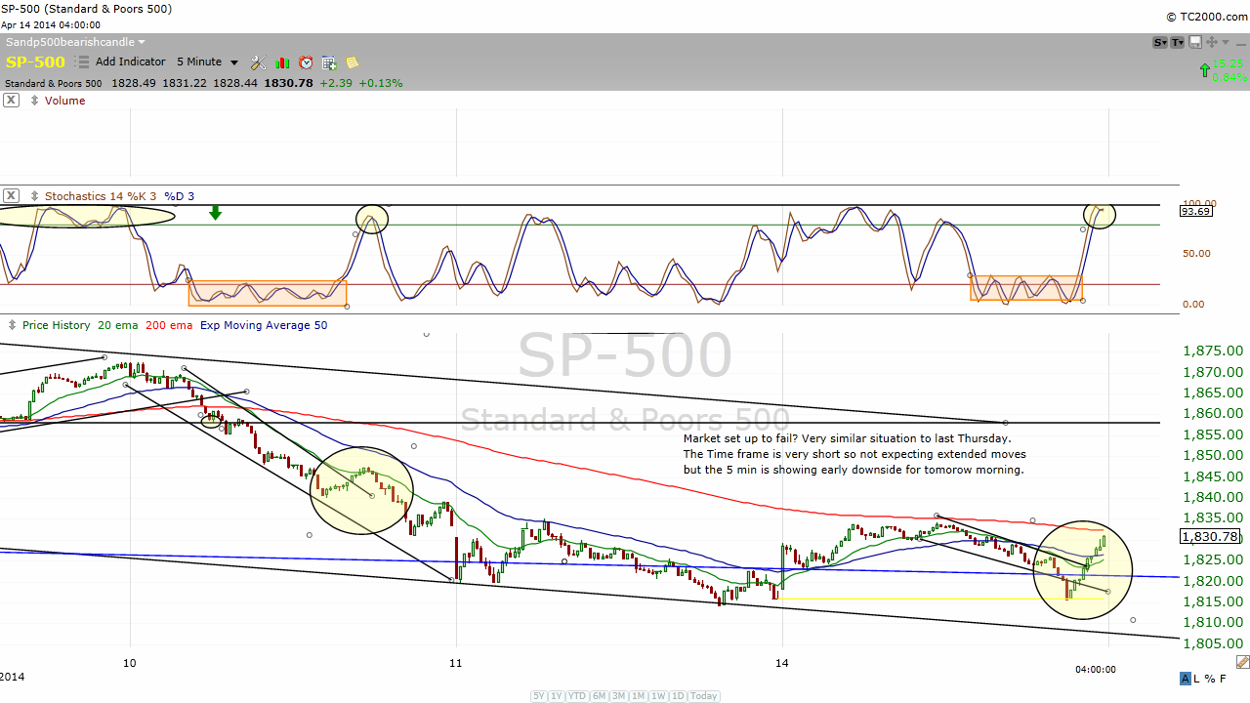Toggle arithmetic scale 'A' button

1186,679
